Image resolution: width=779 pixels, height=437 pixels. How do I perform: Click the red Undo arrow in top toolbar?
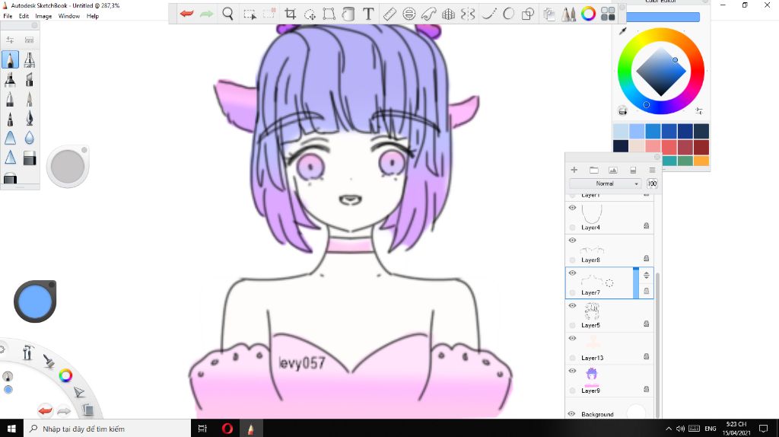point(187,14)
